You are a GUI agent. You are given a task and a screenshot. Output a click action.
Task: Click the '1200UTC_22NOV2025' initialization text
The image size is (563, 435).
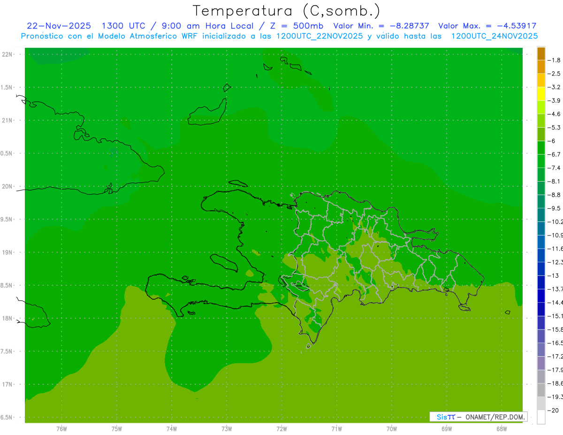pos(320,36)
